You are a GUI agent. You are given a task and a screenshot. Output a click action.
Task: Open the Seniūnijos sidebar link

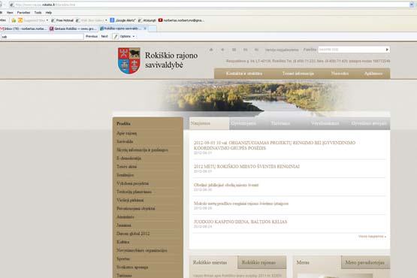click(x=125, y=175)
